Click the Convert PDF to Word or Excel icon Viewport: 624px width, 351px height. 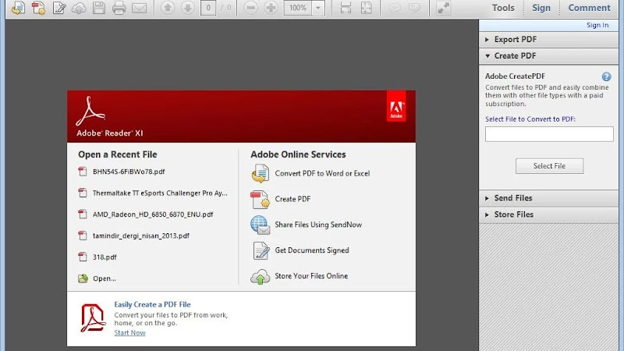[260, 173]
